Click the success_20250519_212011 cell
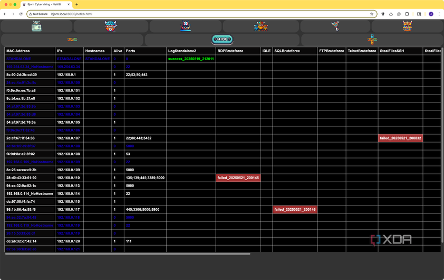 pos(191,59)
